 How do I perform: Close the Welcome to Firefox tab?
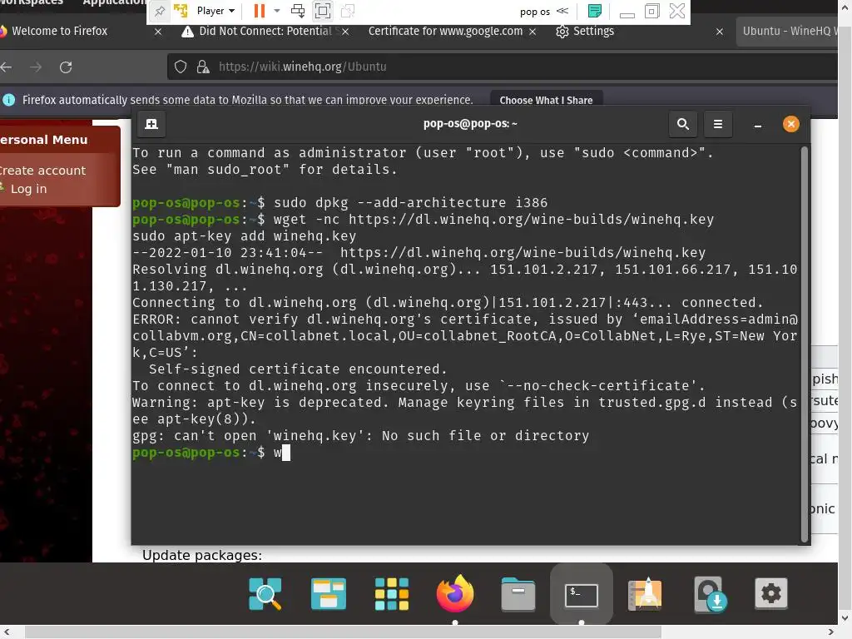tap(158, 32)
